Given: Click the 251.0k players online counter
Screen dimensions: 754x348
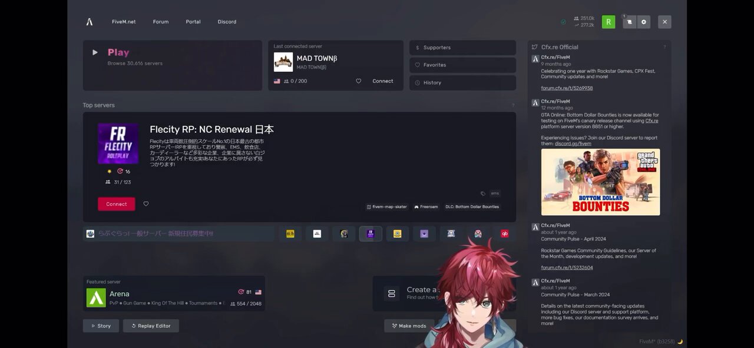Looking at the screenshot, I should (x=584, y=18).
